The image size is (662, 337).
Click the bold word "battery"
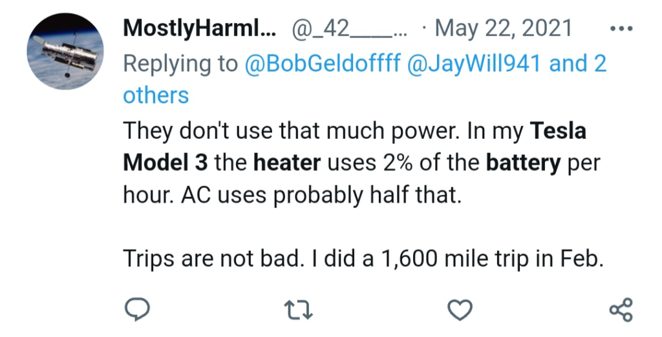(x=523, y=163)
